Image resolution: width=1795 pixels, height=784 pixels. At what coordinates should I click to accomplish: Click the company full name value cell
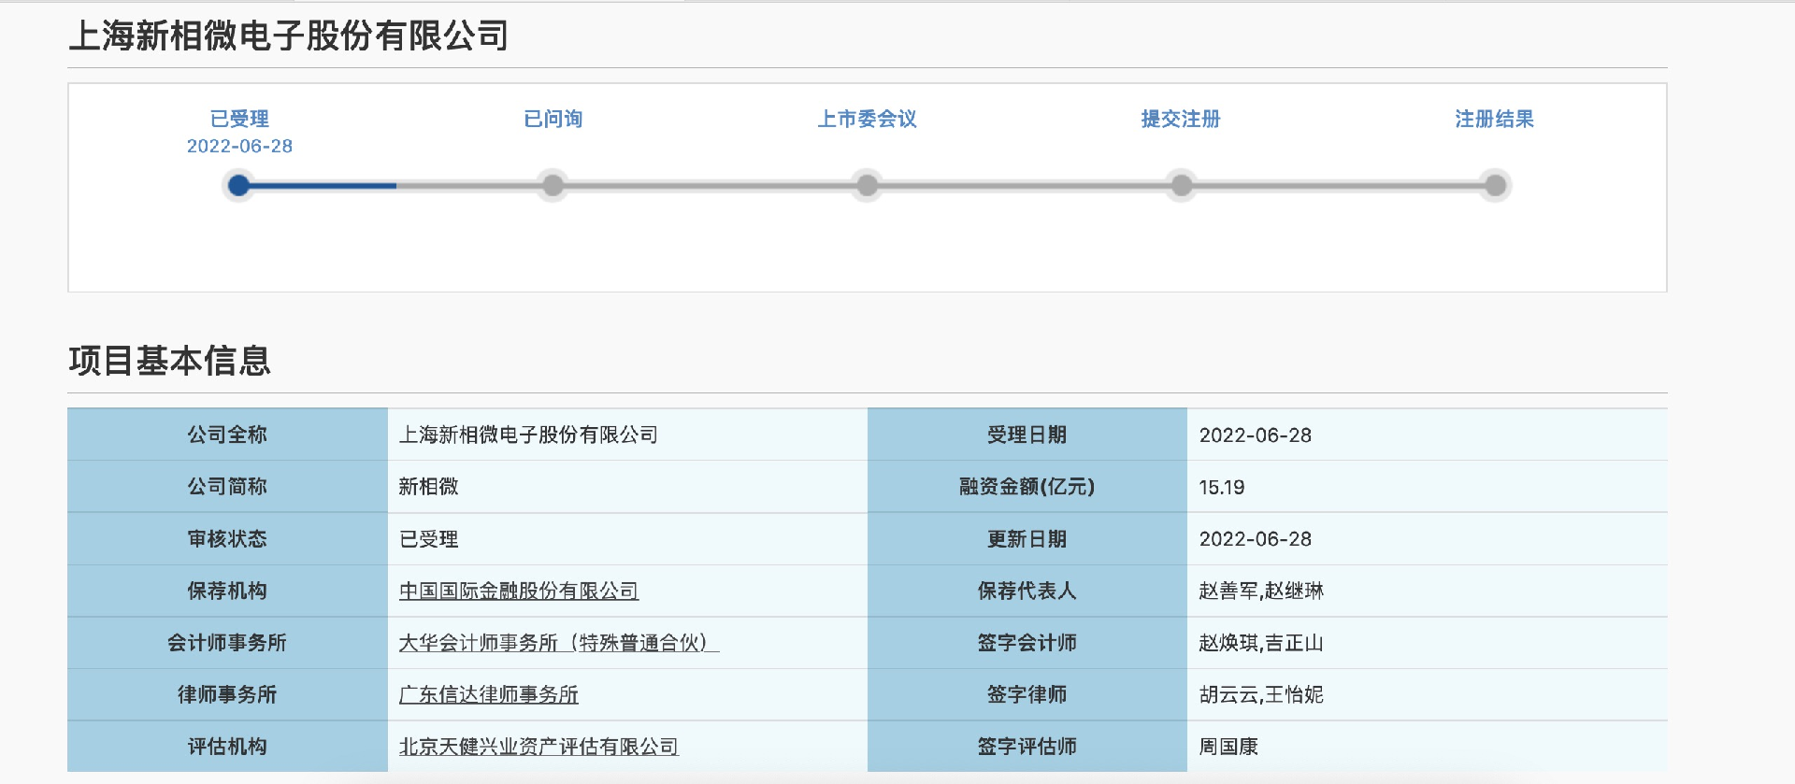click(x=627, y=435)
